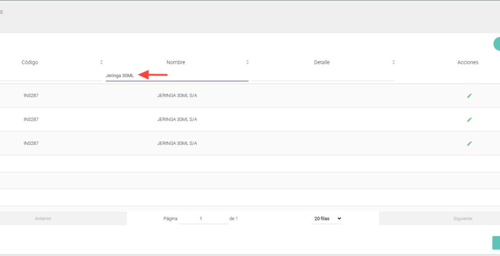Click the Nombre column header label

pyautogui.click(x=176, y=62)
